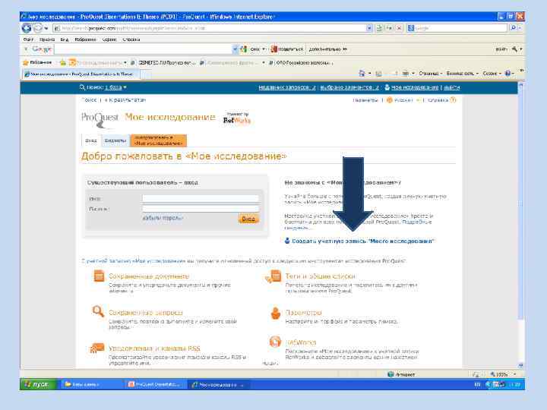Click the IE Help question-mark icon

[508, 73]
